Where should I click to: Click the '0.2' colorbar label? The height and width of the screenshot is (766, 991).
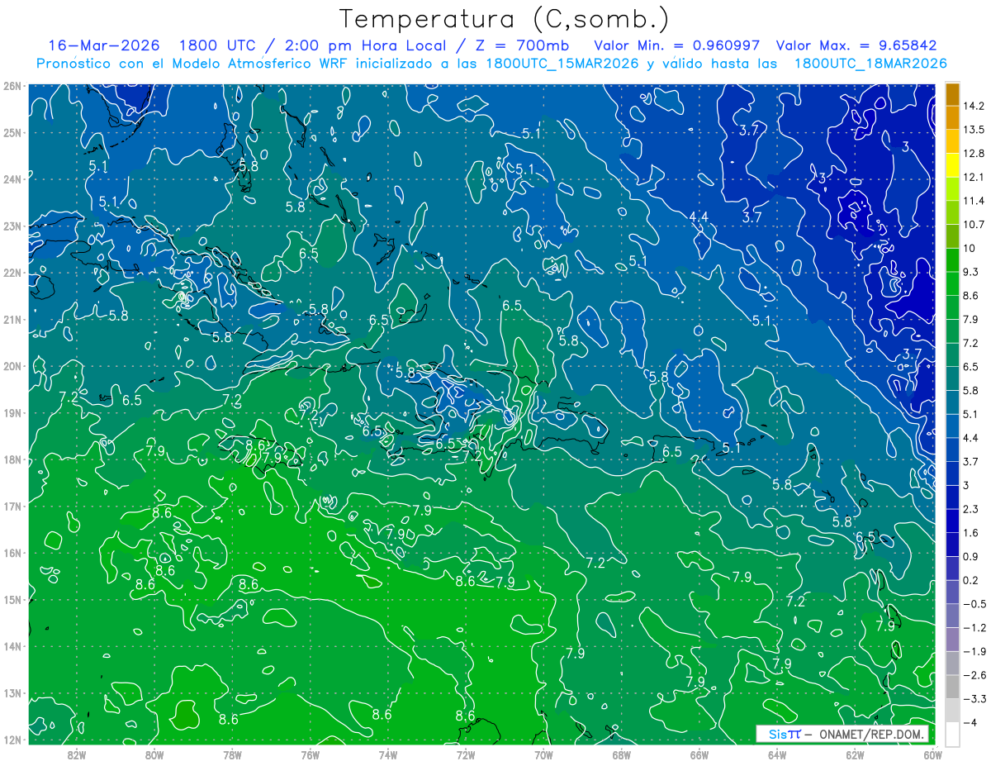tap(970, 579)
